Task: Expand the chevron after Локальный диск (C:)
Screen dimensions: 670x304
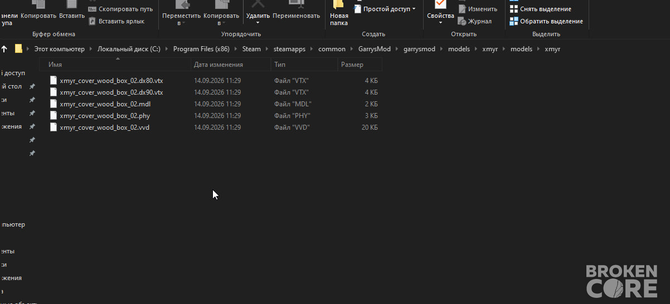Action: pyautogui.click(x=167, y=49)
